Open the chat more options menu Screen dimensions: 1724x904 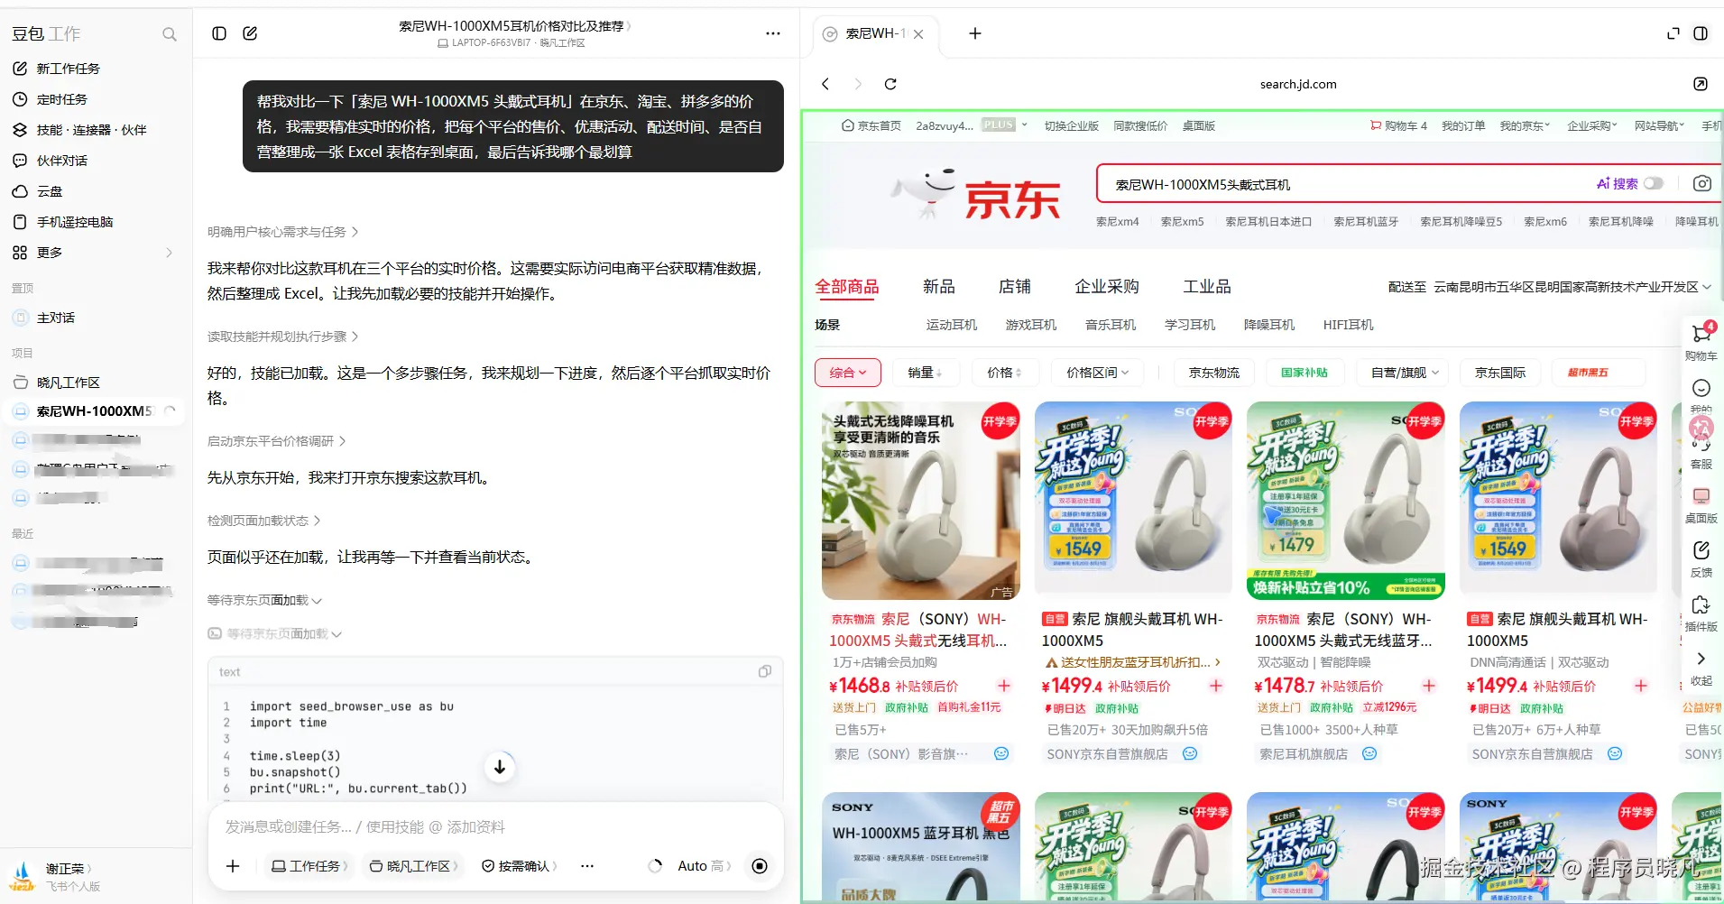(773, 33)
